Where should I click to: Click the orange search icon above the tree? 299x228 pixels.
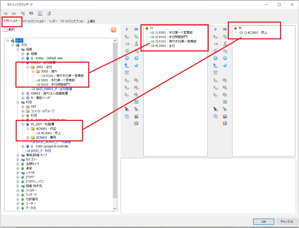113,30
